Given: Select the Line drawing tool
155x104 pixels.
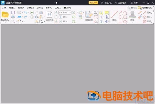Looking at the screenshot, I should tap(114, 16).
